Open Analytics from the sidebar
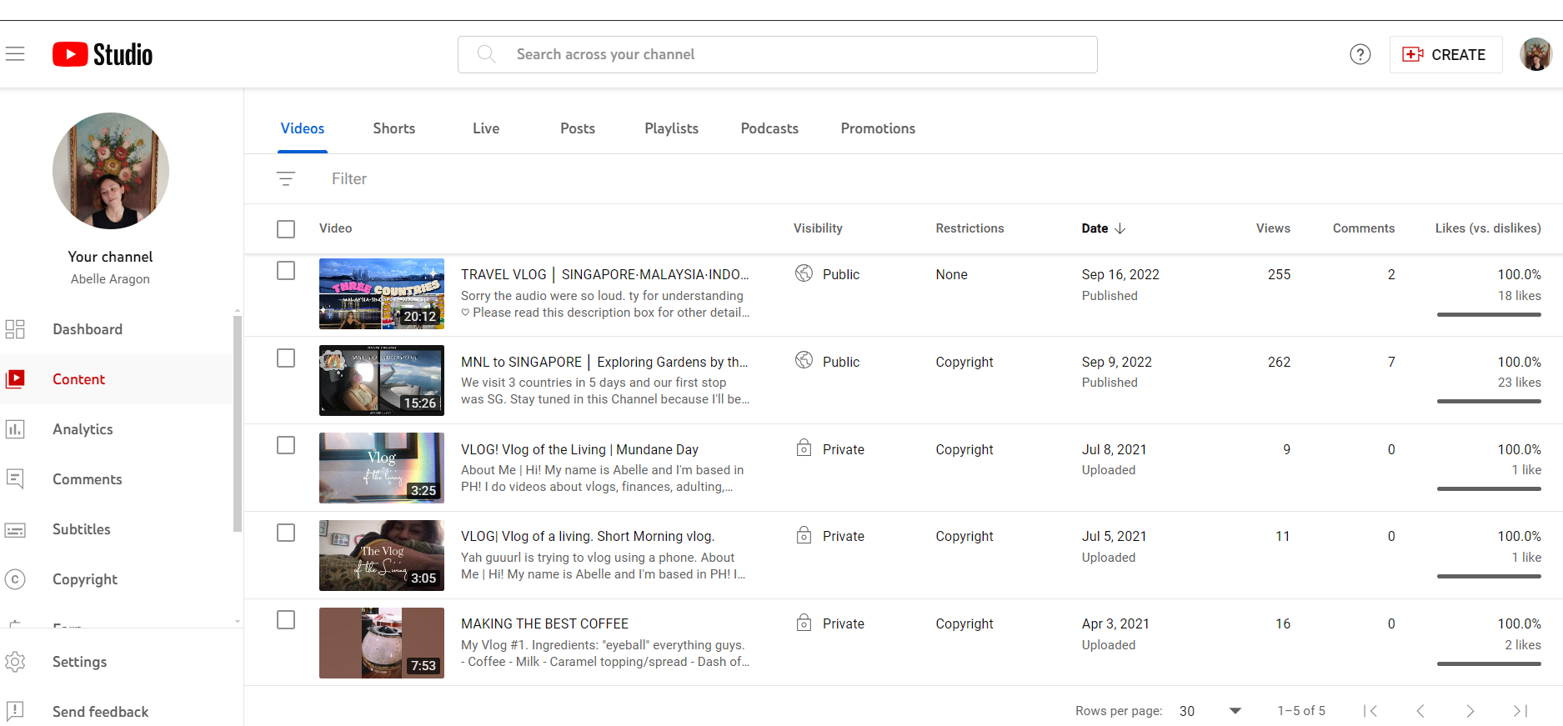Screen dimensions: 1563x726 click(83, 429)
